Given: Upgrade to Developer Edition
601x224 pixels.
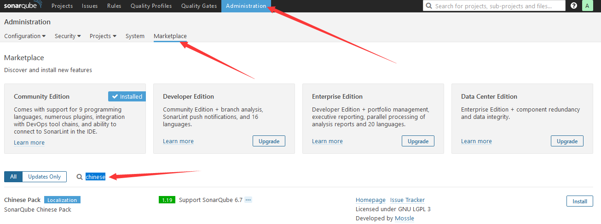Looking at the screenshot, I should (269, 141).
